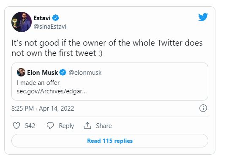Screen dimensions: 226x158
Task: Click Read 115 replies button
Action: pyautogui.click(x=110, y=141)
